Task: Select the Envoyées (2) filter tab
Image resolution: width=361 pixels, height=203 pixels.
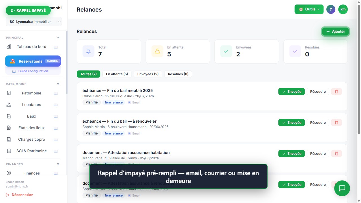Action: pyautogui.click(x=148, y=74)
